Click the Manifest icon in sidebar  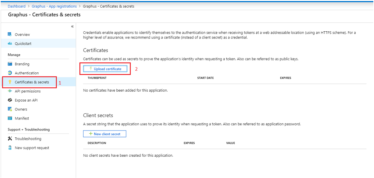coord(10,118)
